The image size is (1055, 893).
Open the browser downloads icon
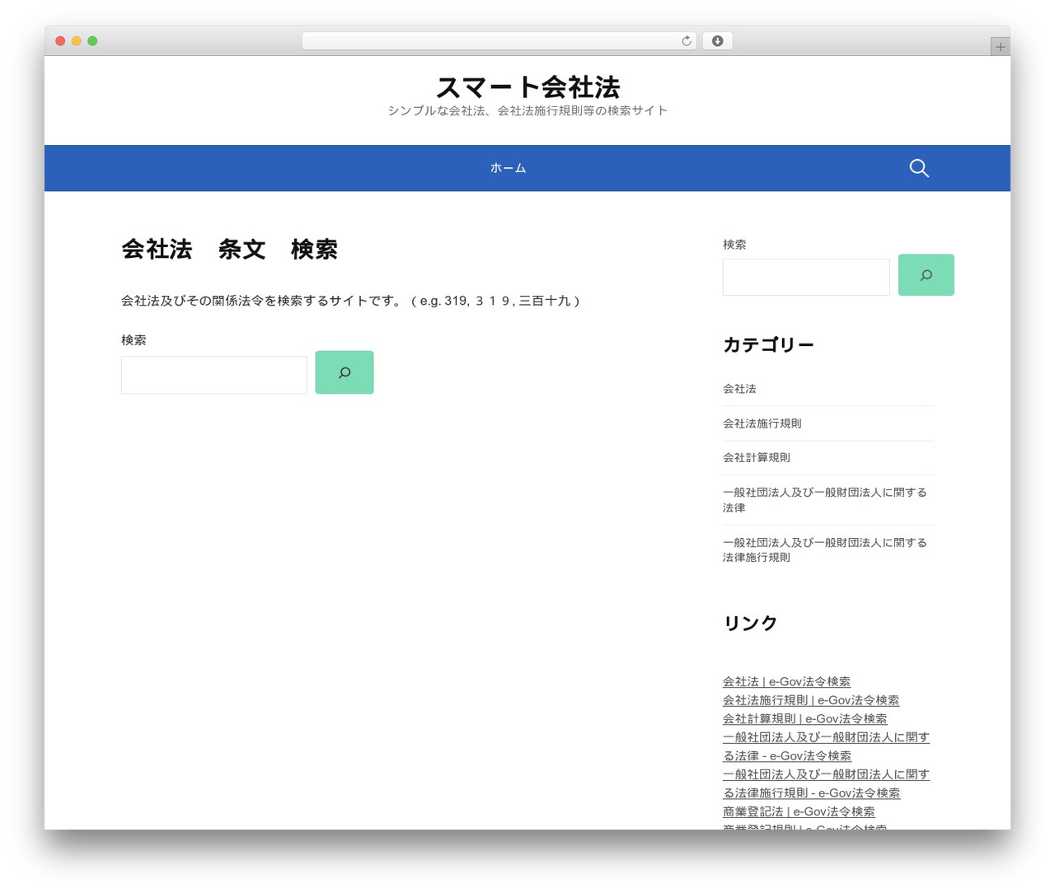tap(717, 41)
